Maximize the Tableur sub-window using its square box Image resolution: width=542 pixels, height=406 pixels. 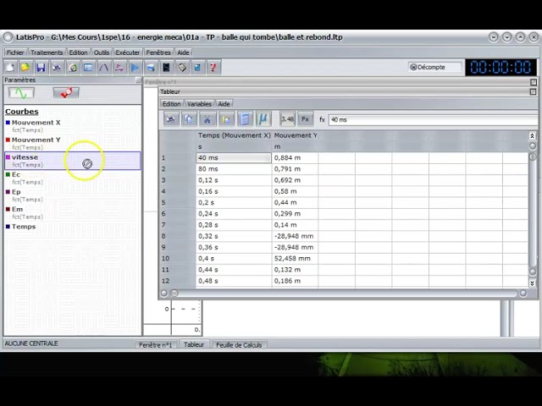534,92
